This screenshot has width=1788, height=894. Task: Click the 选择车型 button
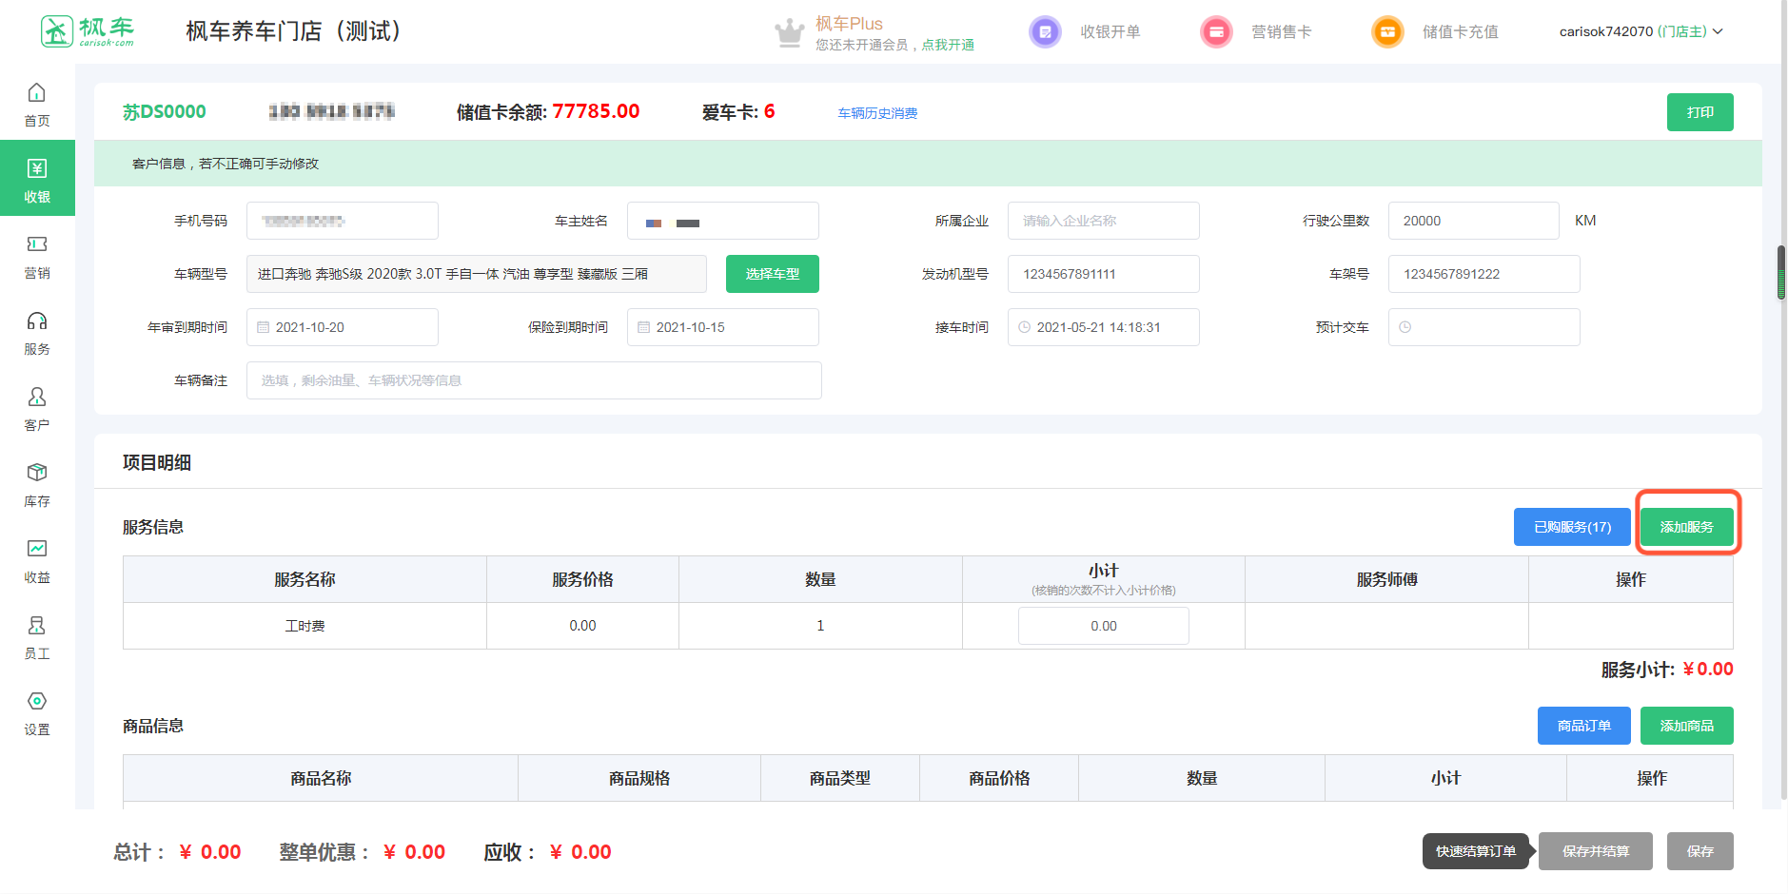point(772,274)
